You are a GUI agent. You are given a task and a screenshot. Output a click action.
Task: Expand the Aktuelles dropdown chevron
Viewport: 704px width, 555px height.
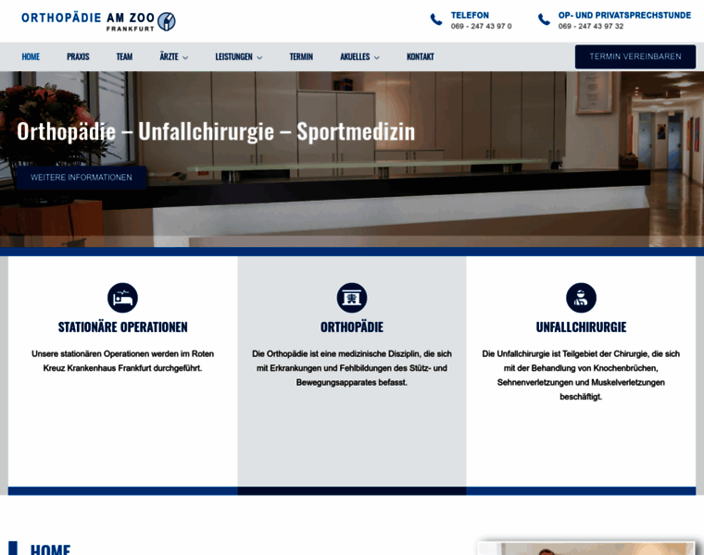[x=377, y=57]
